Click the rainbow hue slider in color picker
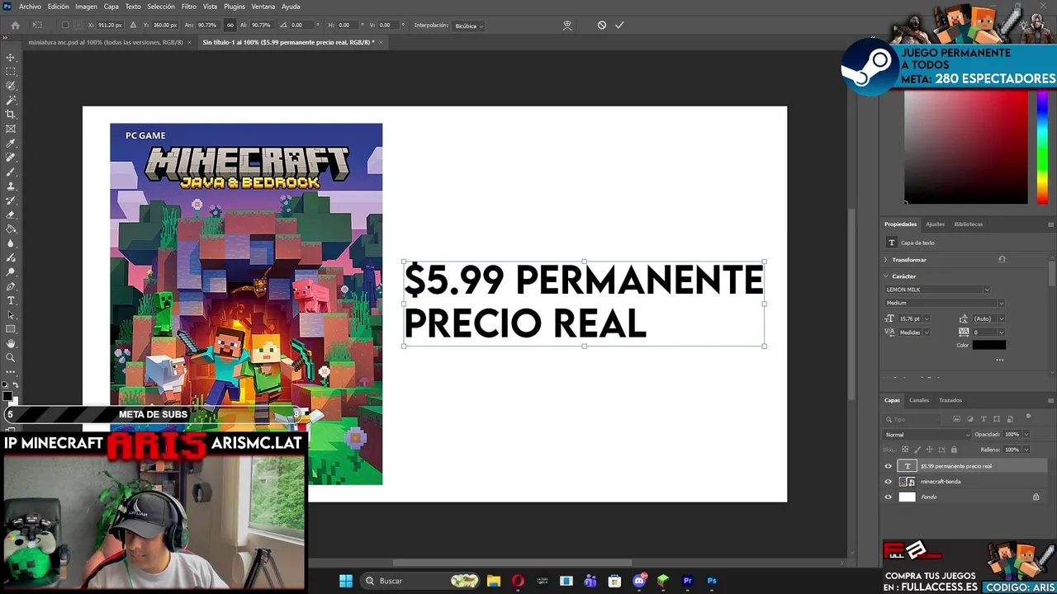 1043,147
